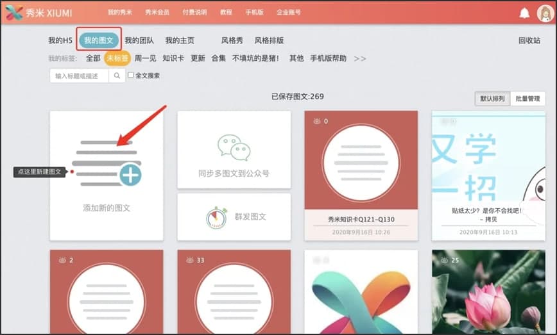Image resolution: width=557 pixels, height=335 pixels.
Task: Click the 群发图文 label
Action: [x=250, y=217]
